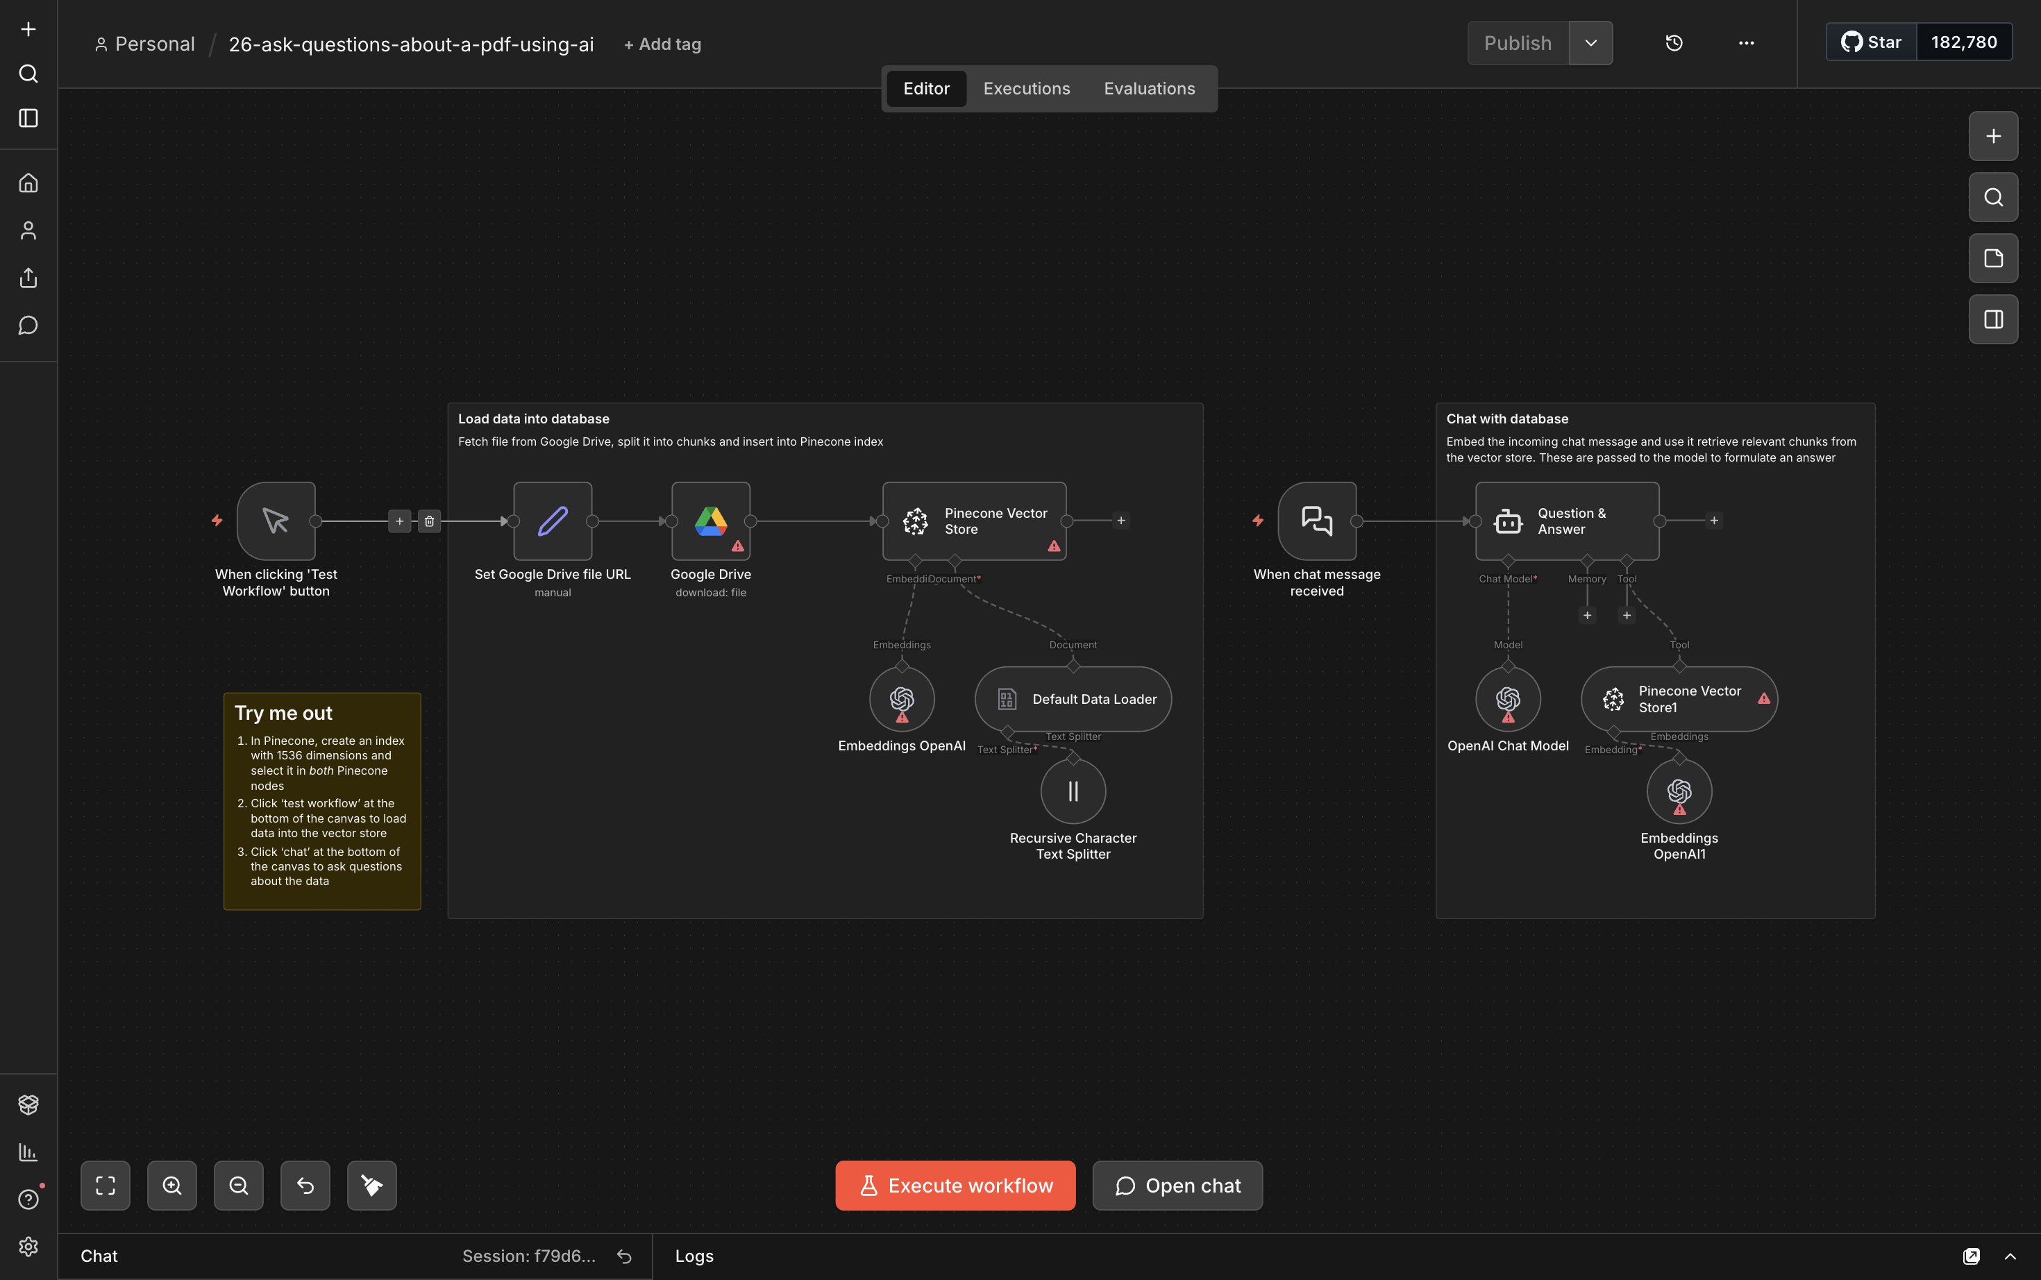The image size is (2041, 1280).
Task: Click the tidy up workflow broom icon
Action: pyautogui.click(x=371, y=1185)
